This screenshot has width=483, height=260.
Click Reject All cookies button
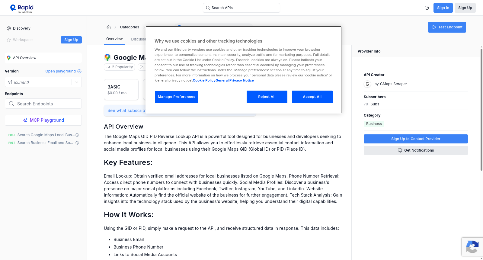click(x=267, y=97)
